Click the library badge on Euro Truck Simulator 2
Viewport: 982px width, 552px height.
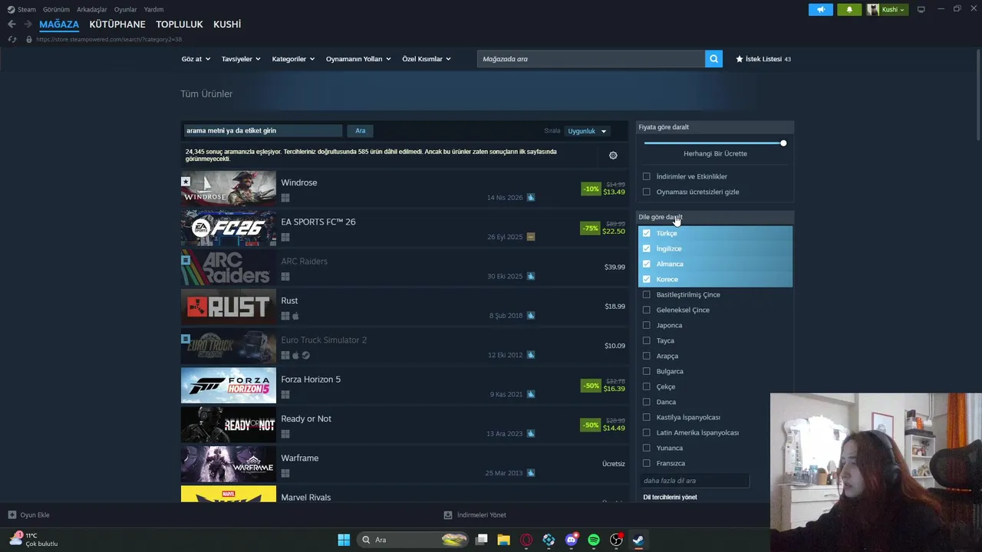pos(186,339)
